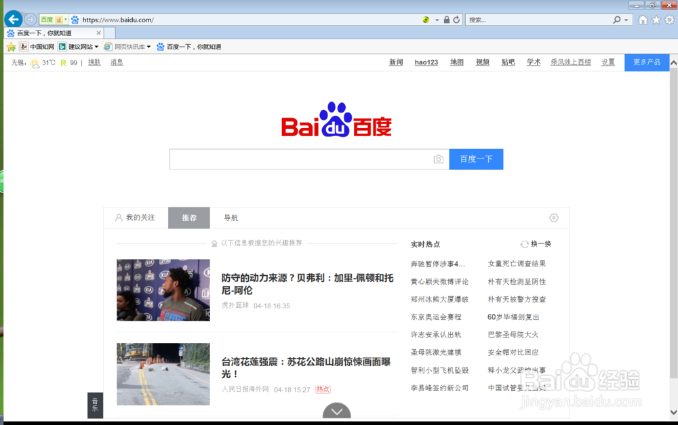
Task: Open the basketball news thumbnail image
Action: click(x=163, y=290)
